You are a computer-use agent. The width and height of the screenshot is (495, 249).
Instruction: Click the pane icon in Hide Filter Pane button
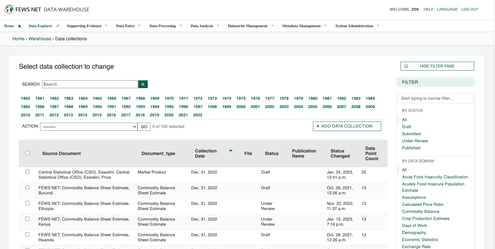pyautogui.click(x=406, y=66)
